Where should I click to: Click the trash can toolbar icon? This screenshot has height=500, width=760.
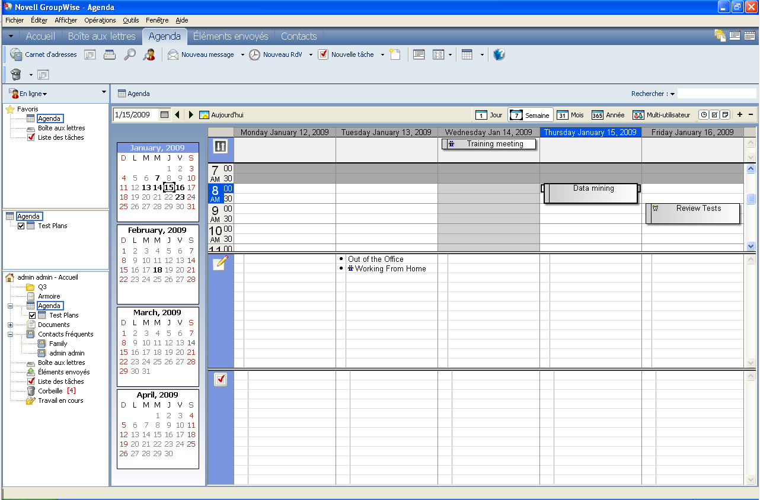click(x=16, y=75)
